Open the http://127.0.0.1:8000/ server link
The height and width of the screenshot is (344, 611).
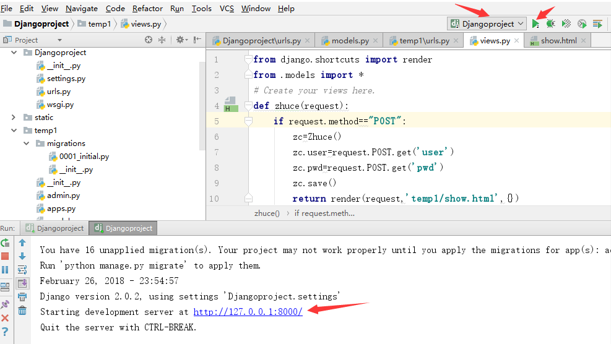(x=248, y=312)
